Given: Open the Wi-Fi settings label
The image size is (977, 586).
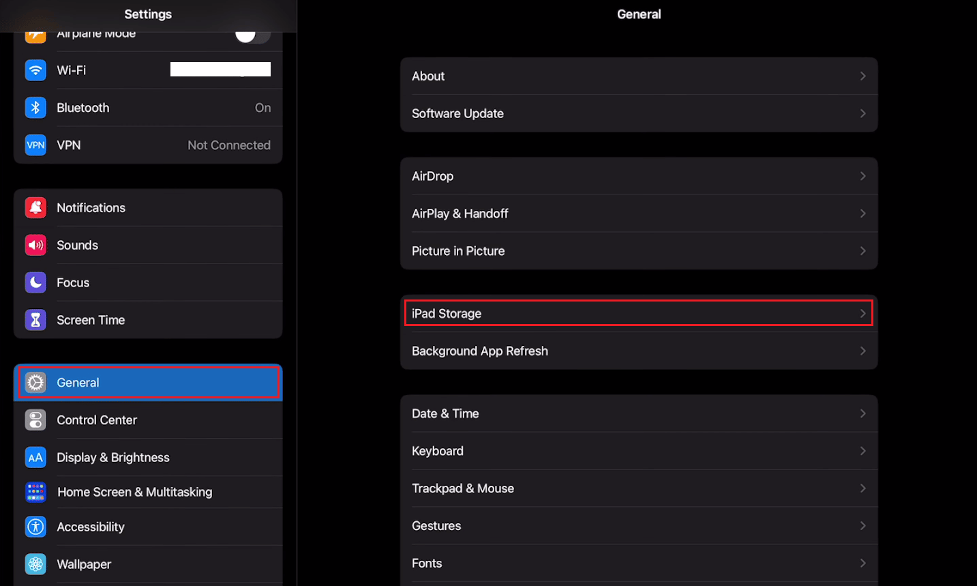Looking at the screenshot, I should 72,70.
